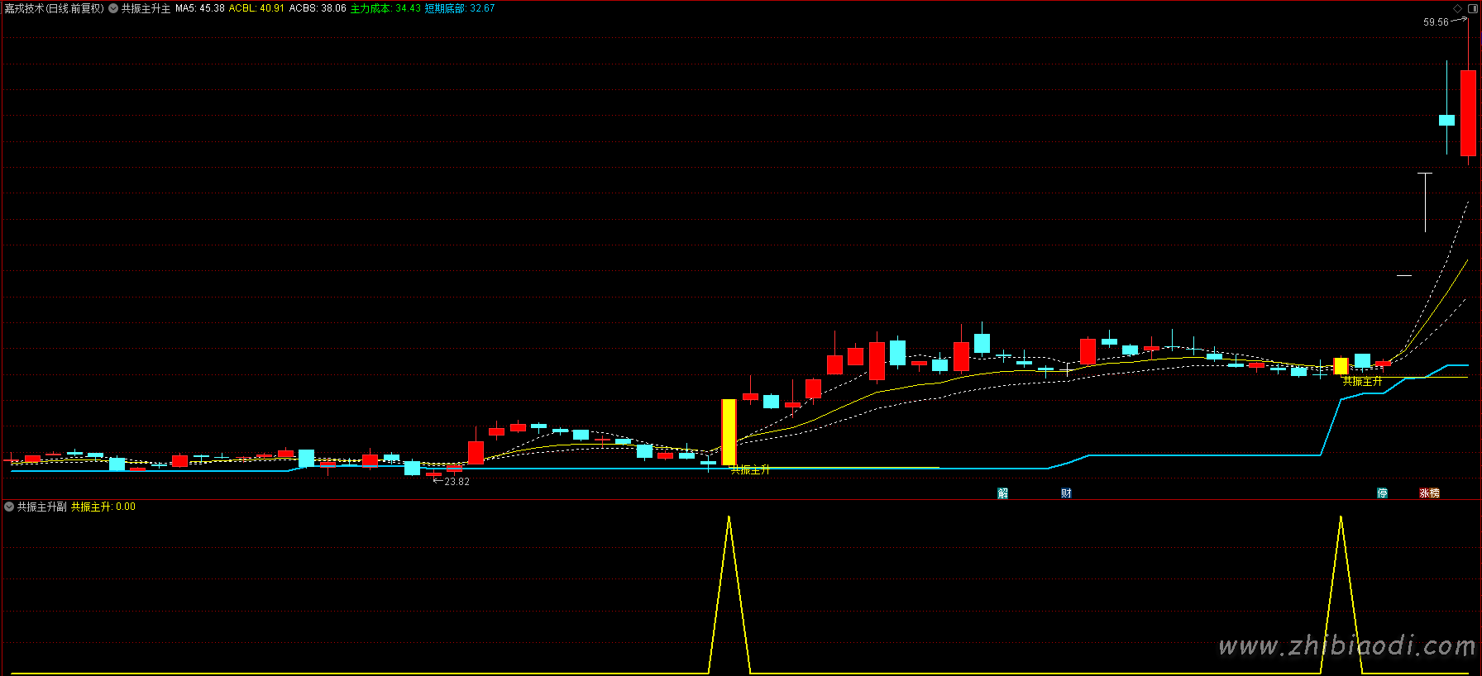
Task: Click the 榜 ranking marker icon
Action: click(1435, 493)
